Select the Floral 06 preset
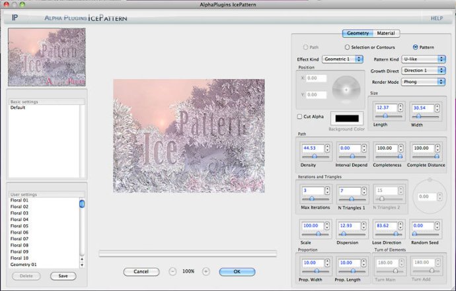Screen dimensions: 456x291 point(19,232)
